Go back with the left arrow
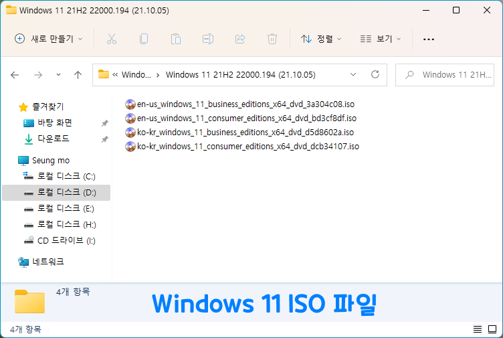The image size is (503, 338). click(15, 75)
